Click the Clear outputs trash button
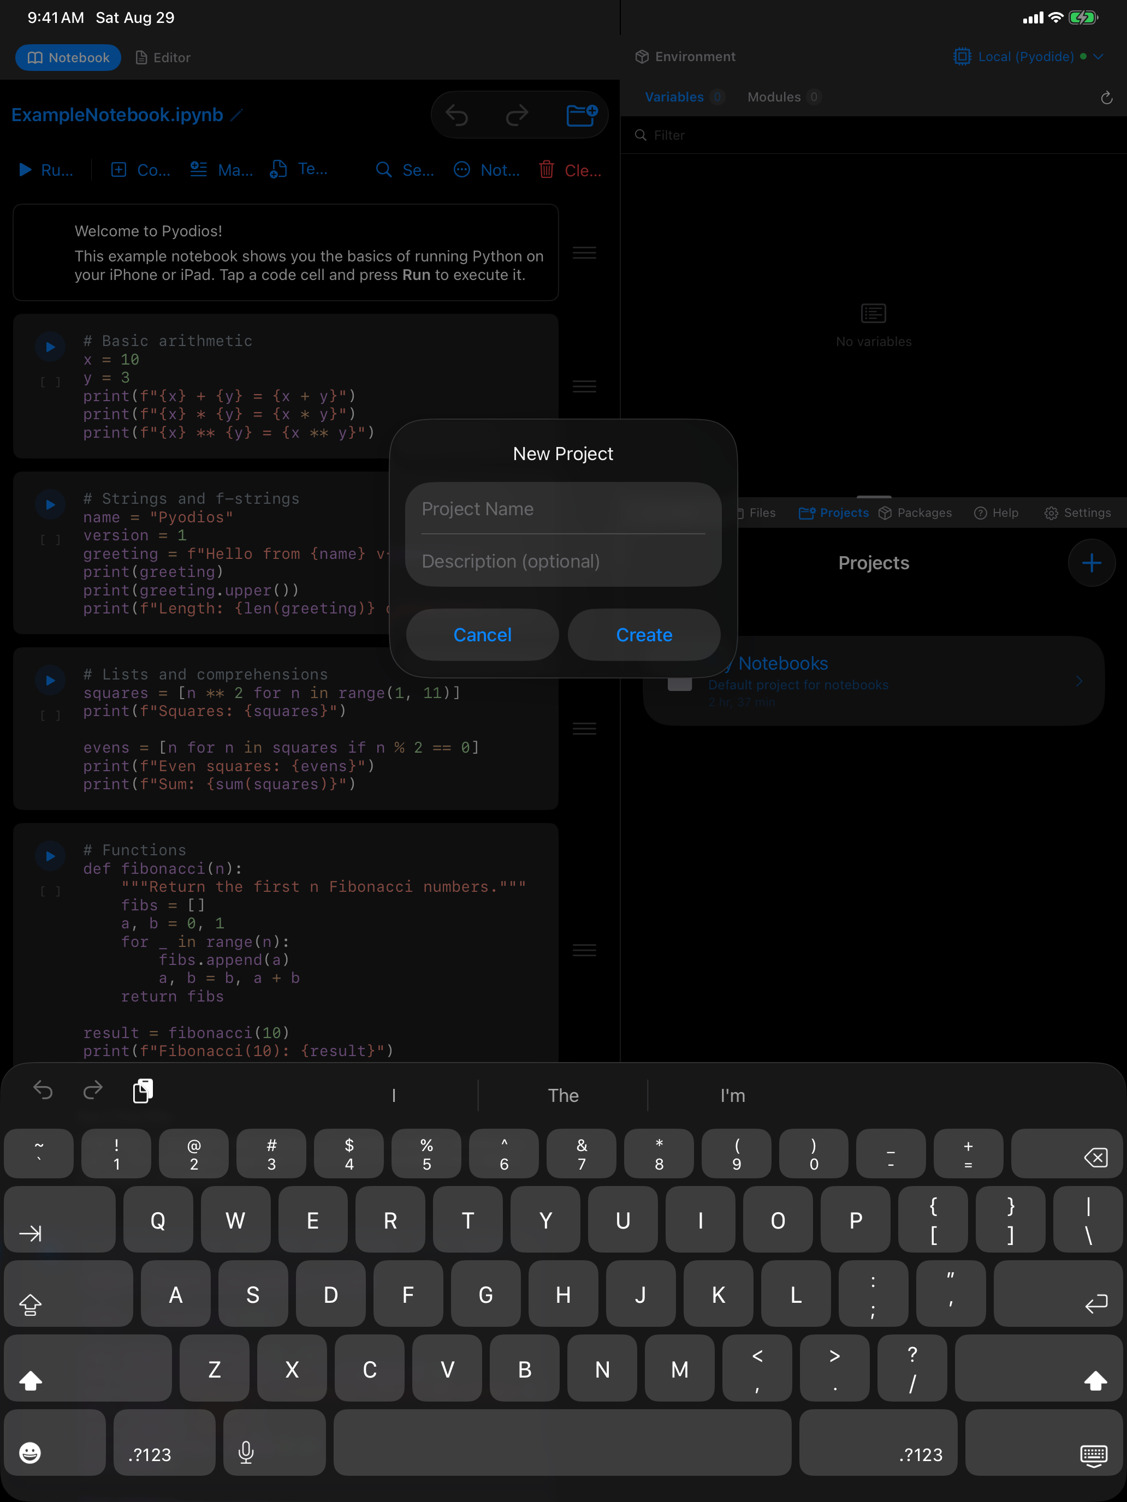 (x=570, y=170)
